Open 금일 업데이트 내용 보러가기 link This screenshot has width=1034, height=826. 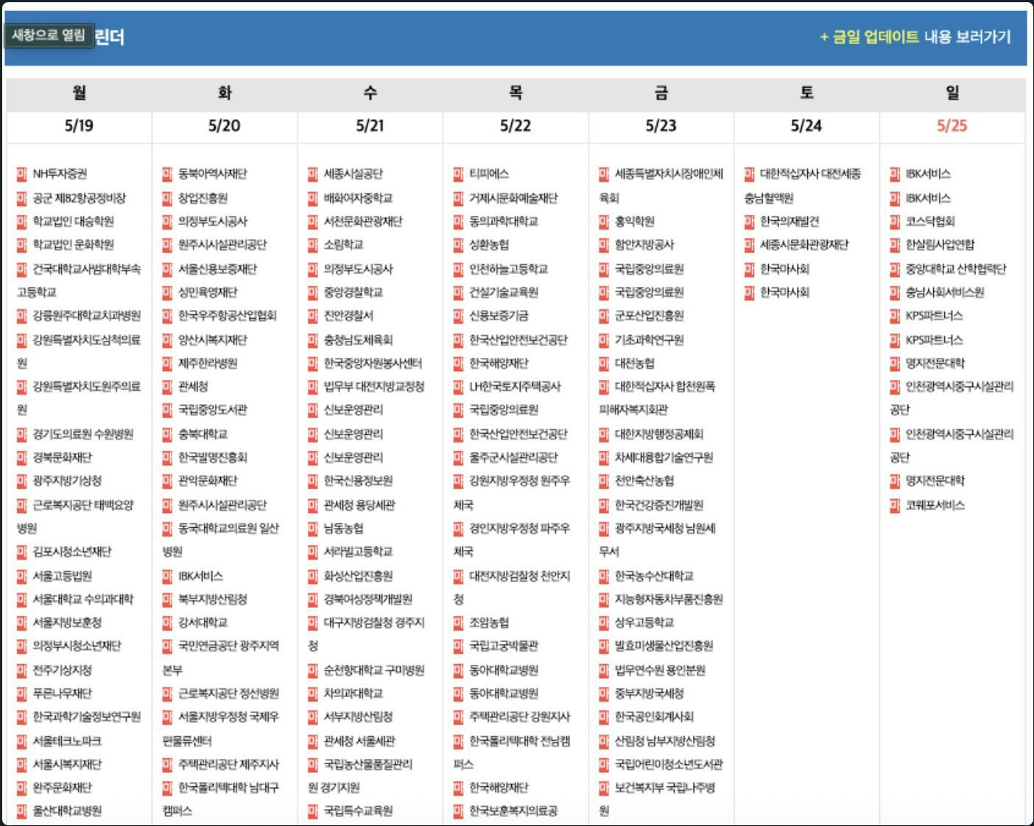(x=915, y=37)
